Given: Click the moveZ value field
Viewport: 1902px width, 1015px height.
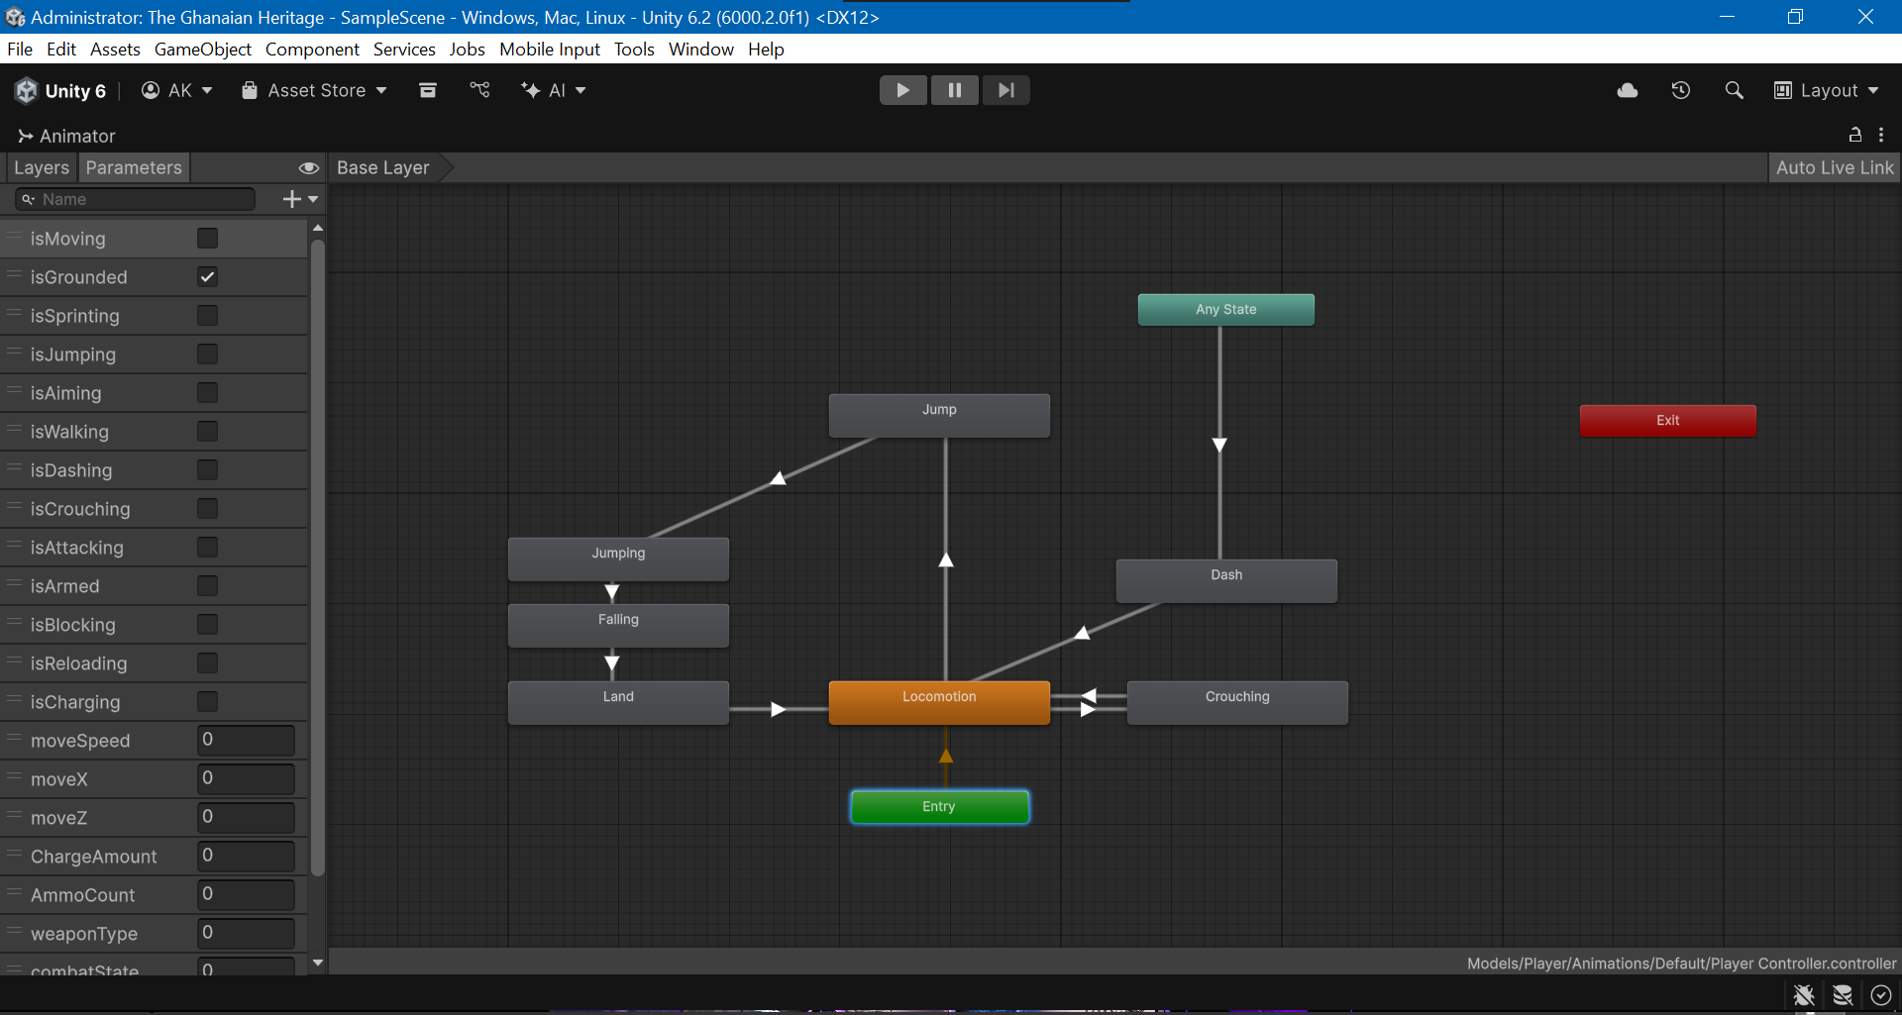Looking at the screenshot, I should pyautogui.click(x=246, y=817).
